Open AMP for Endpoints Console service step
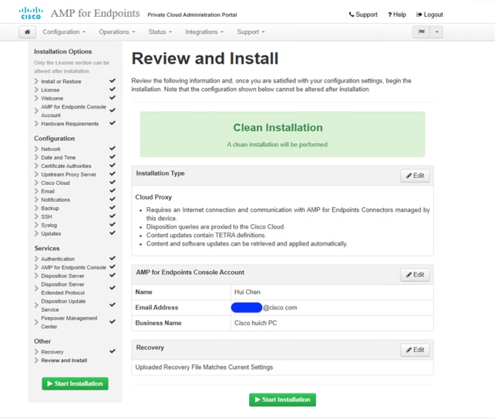 [73, 267]
